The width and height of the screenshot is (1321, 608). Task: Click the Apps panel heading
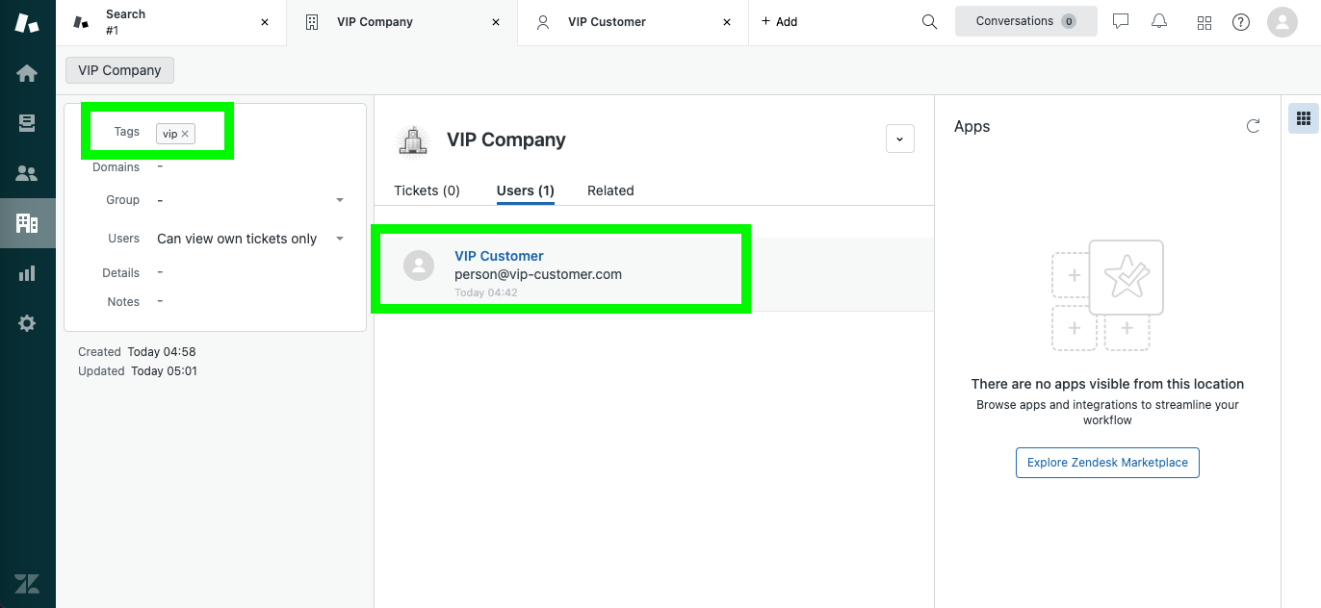pyautogui.click(x=971, y=126)
